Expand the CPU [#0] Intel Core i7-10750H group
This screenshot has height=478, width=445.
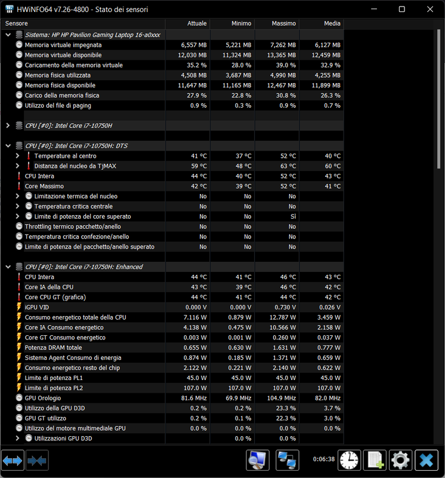(x=8, y=125)
